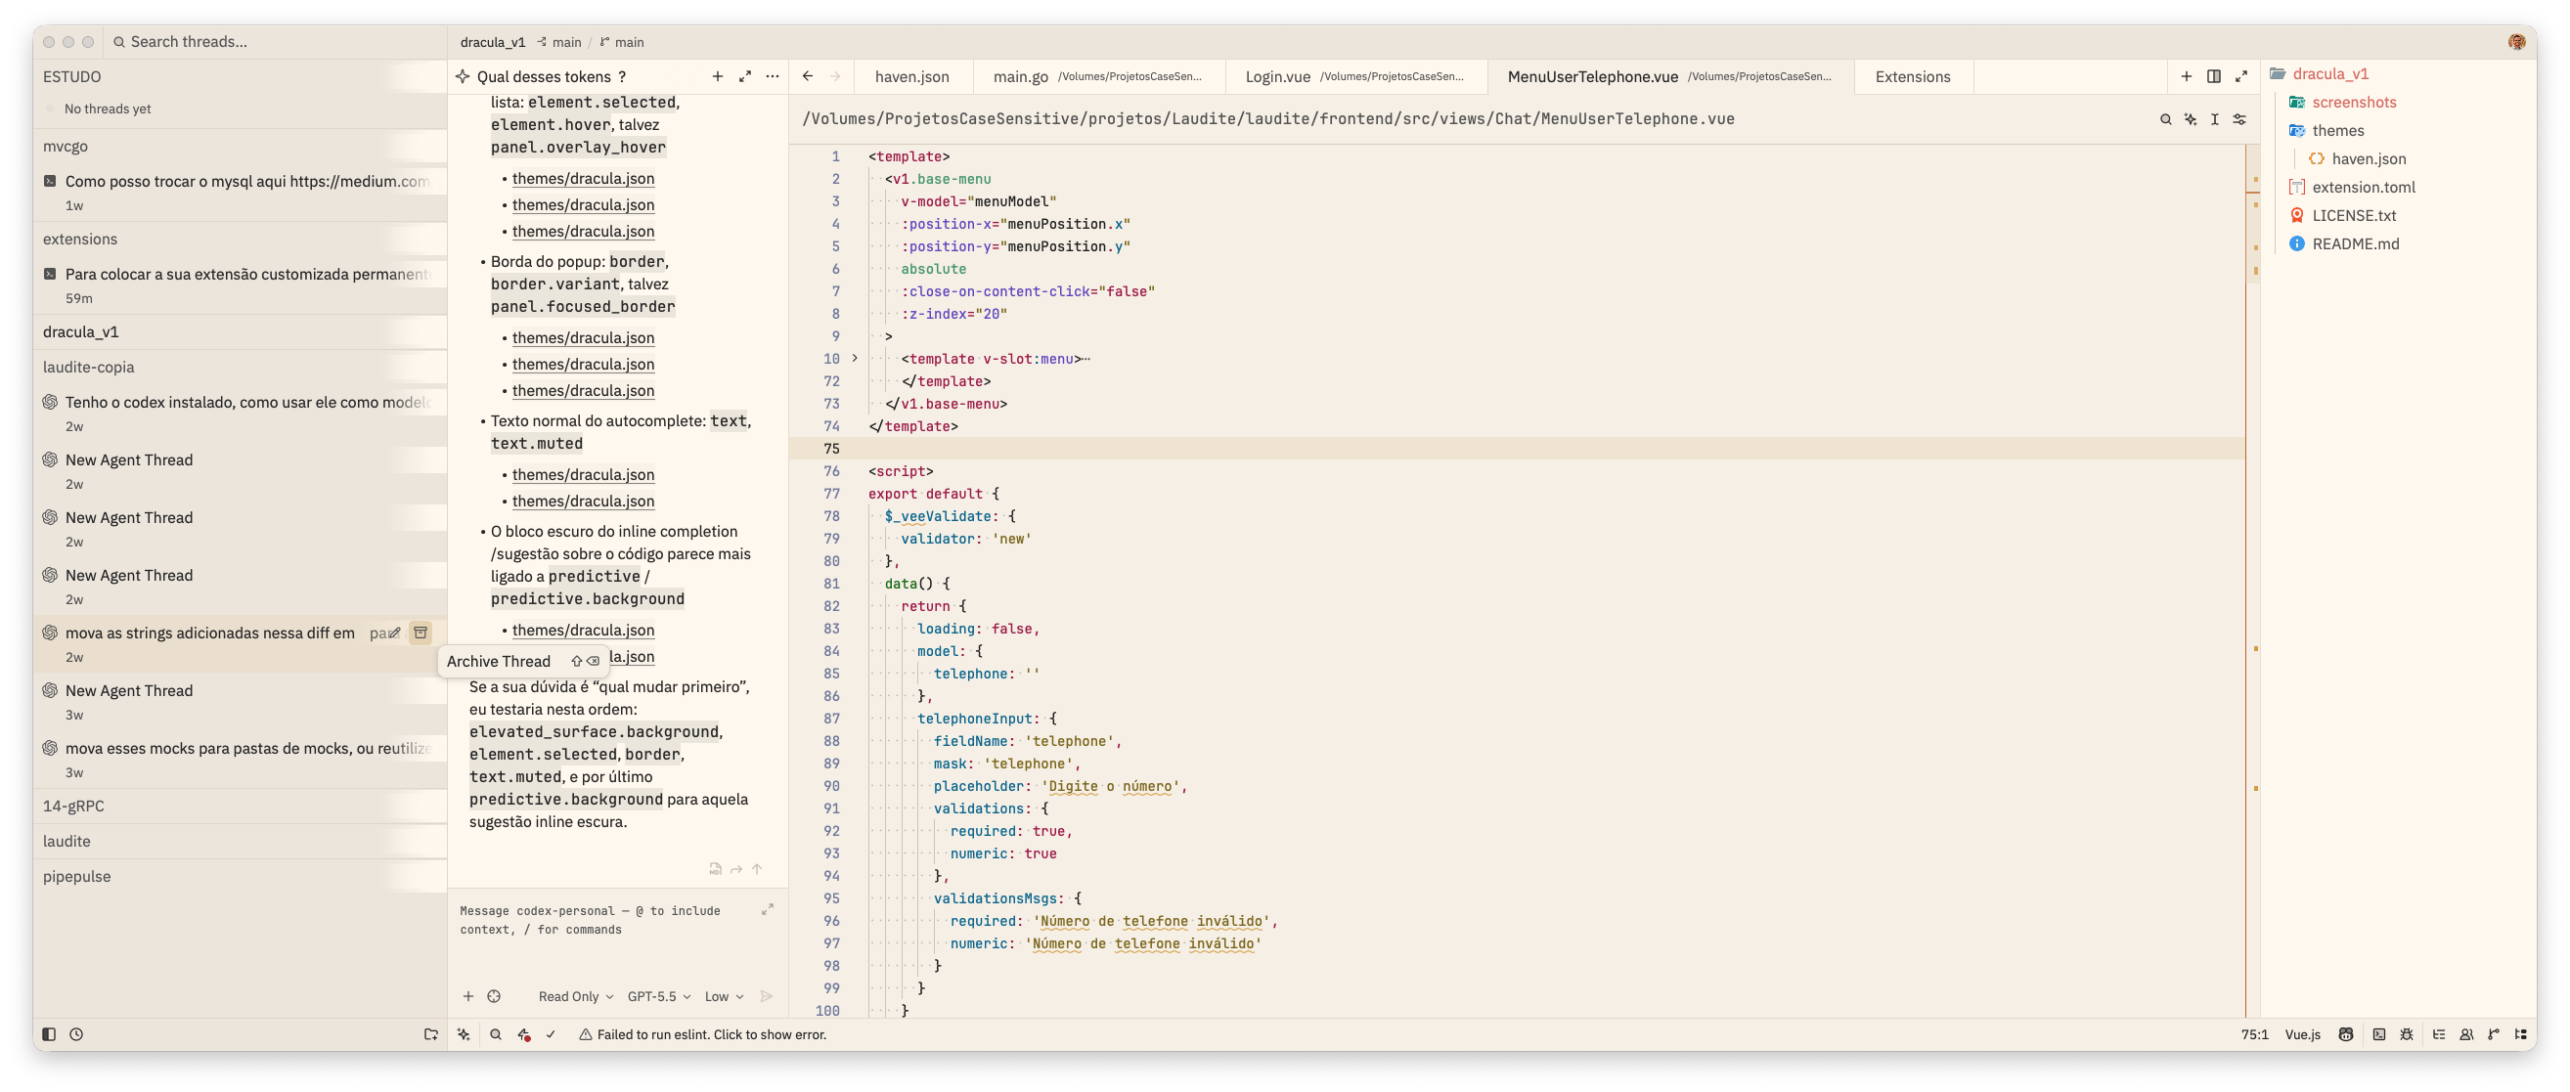Navigate back in editor history
This screenshot has width=2570, height=1092.
point(807,77)
